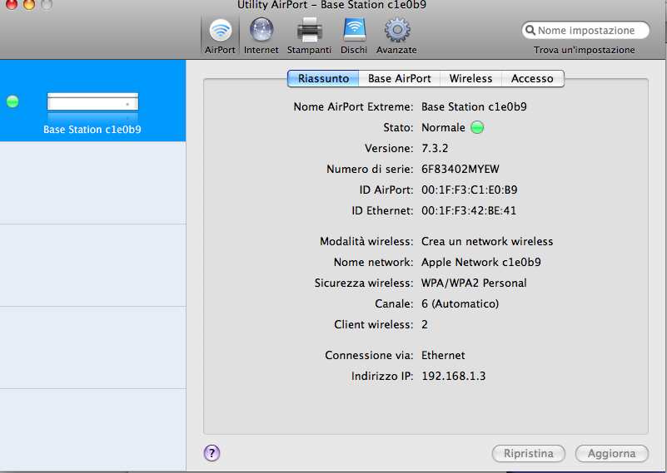Click the Sicurezza wireless label
Viewport: 667px width, 473px height.
tap(364, 283)
